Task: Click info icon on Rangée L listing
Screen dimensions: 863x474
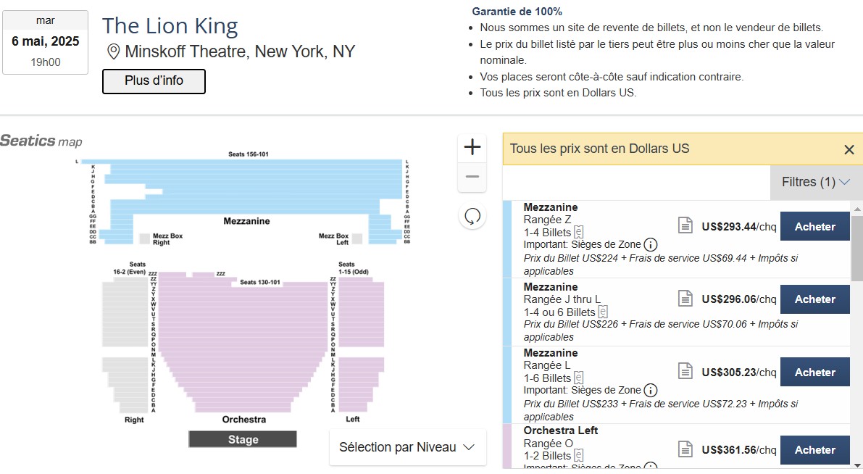Action: pyautogui.click(x=651, y=390)
